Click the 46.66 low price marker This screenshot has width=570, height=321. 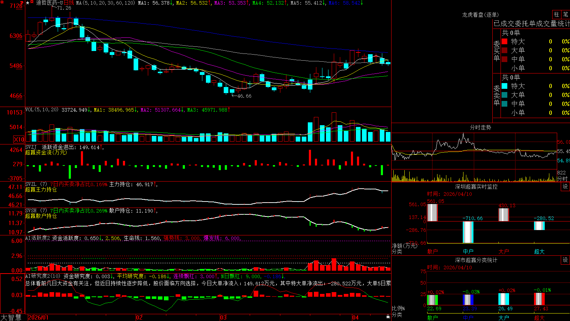coord(244,96)
